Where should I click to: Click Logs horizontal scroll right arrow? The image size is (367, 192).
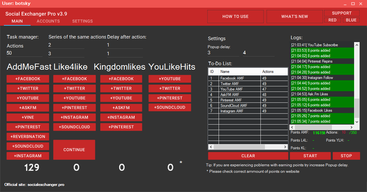pos(352,127)
